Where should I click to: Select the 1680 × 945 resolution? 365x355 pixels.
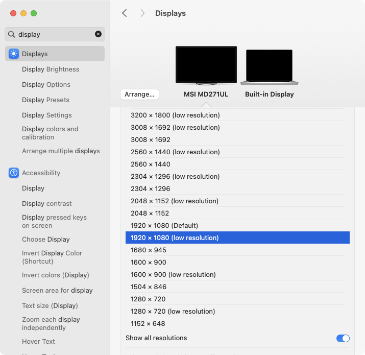(x=237, y=250)
